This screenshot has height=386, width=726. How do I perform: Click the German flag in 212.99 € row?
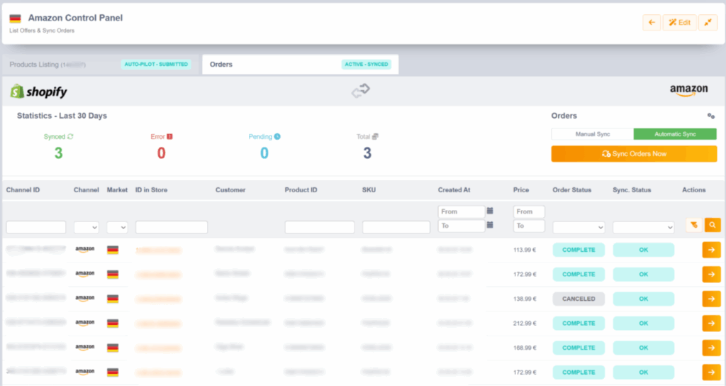coord(113,324)
